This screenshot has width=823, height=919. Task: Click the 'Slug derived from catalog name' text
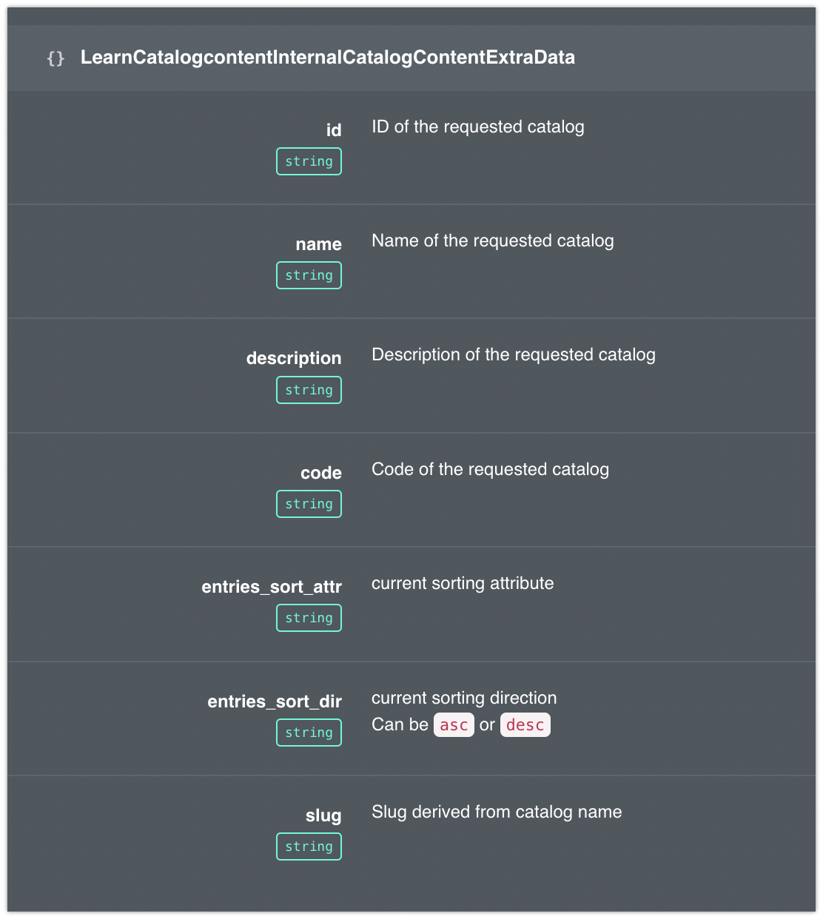(x=497, y=812)
